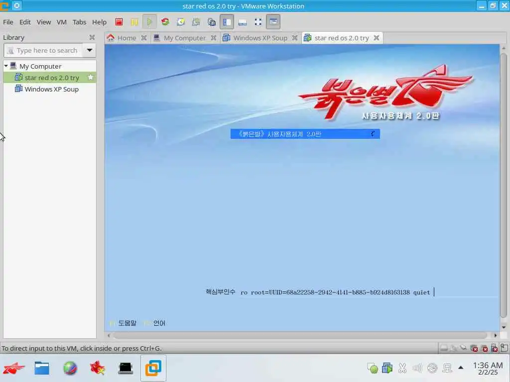Click the yellow Suspend toolbar icon

(134, 22)
